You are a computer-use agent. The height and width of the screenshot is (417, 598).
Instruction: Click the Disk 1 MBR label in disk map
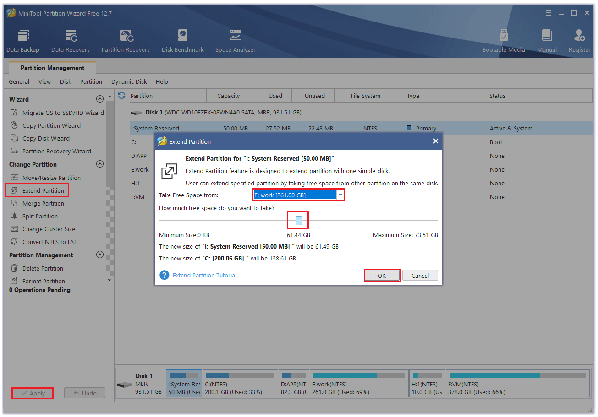(140, 384)
